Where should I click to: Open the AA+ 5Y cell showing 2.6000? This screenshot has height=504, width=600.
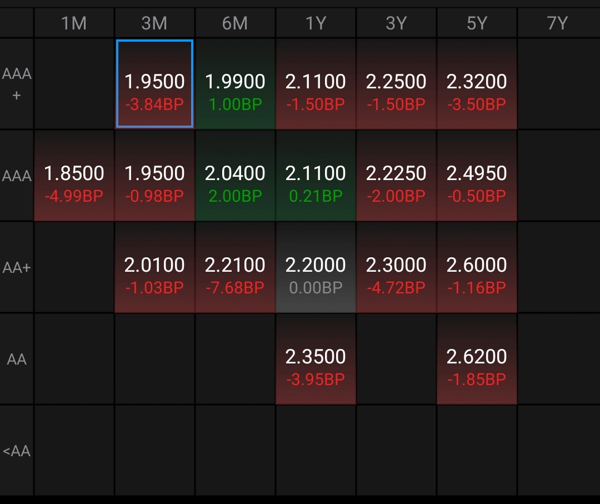[477, 268]
